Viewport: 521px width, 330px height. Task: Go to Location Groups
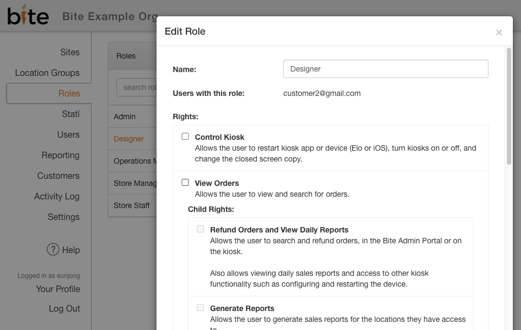coord(47,73)
